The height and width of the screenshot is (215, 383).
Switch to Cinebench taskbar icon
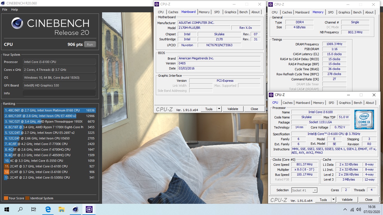pyautogui.click(x=75, y=209)
